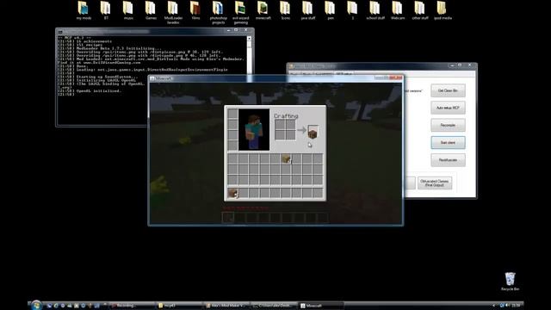This screenshot has height=310, width=551.
Task: Open the Obfuscated Classes (Final Output) button
Action: tap(435, 183)
